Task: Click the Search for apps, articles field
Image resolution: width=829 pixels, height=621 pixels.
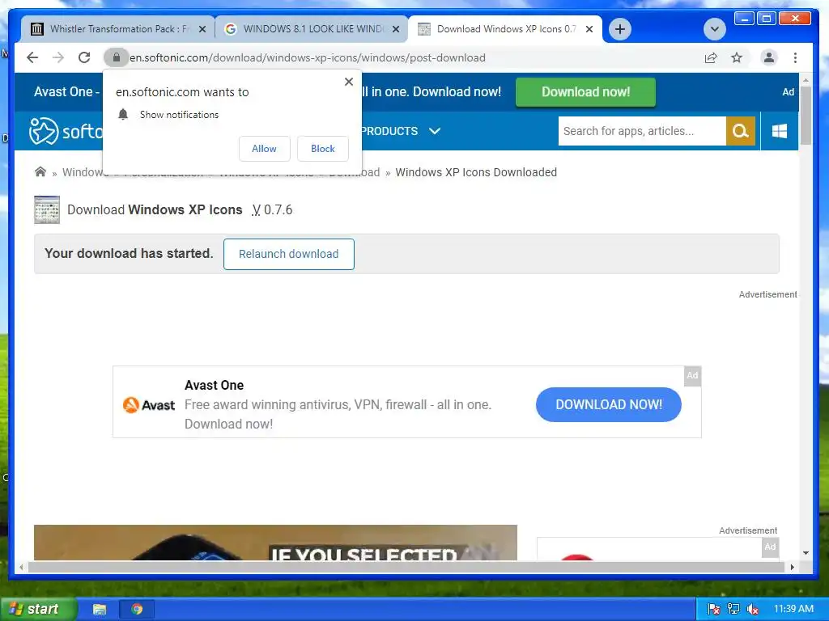Action: [642, 131]
